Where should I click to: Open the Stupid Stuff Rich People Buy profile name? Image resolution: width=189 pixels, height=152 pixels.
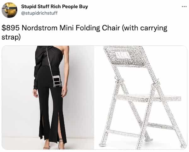[54, 7]
